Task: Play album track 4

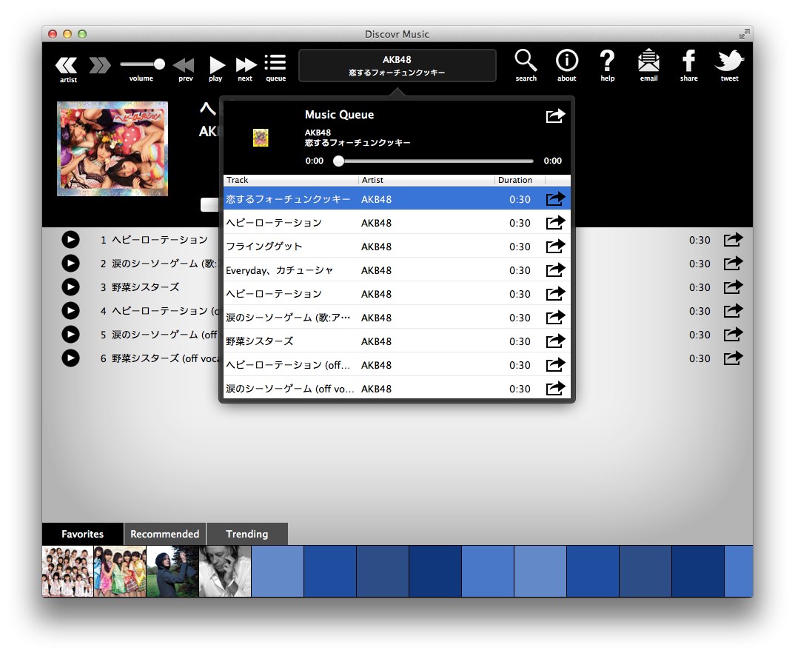Action: 70,311
